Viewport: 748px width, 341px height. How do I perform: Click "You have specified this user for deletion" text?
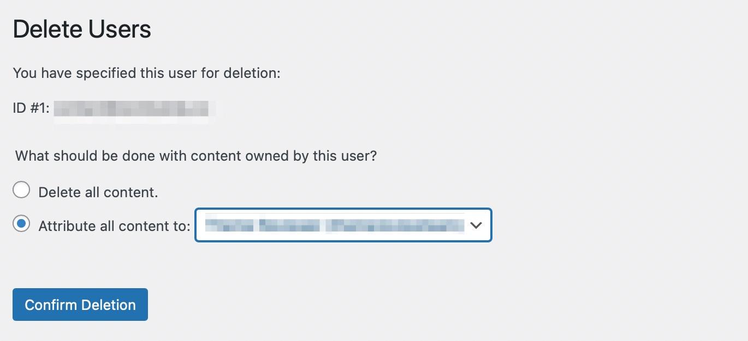tap(146, 73)
